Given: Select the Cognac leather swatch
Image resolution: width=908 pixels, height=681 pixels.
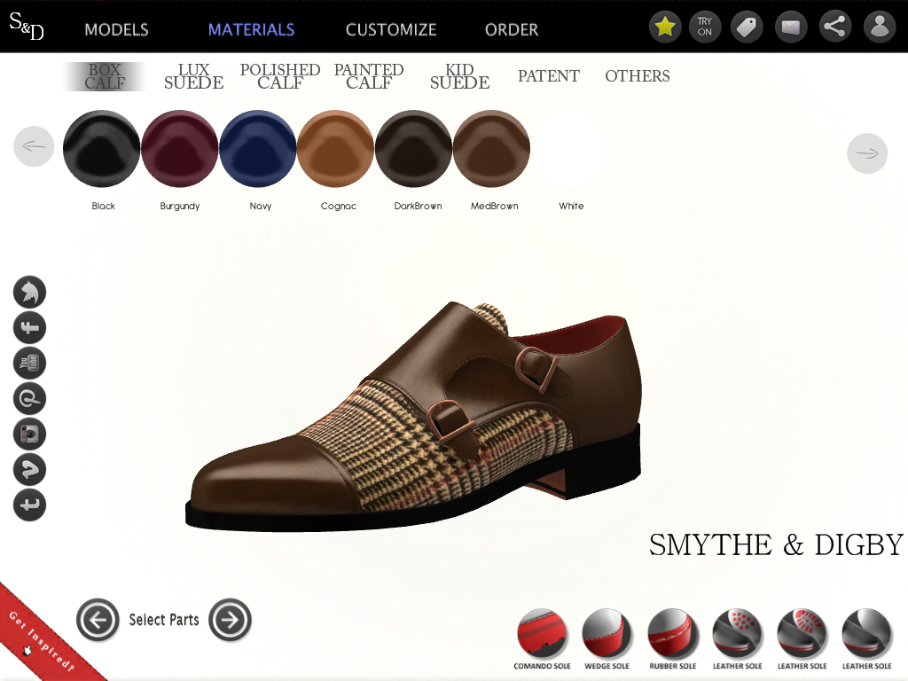Looking at the screenshot, I should [336, 148].
